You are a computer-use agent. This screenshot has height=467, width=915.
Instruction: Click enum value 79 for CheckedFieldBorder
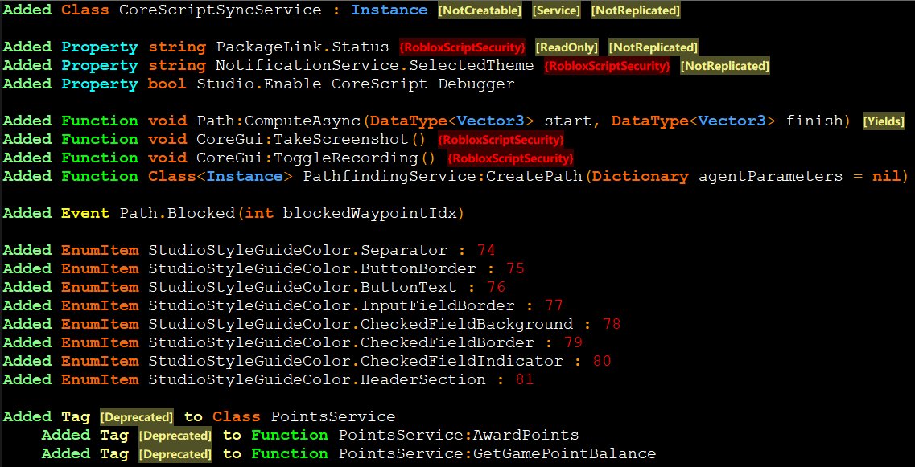coord(573,343)
